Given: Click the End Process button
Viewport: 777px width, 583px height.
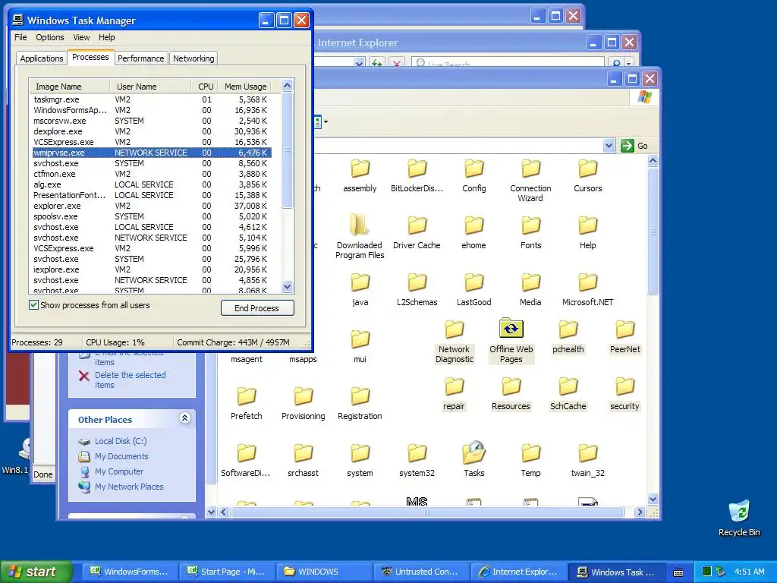Looking at the screenshot, I should 257,308.
